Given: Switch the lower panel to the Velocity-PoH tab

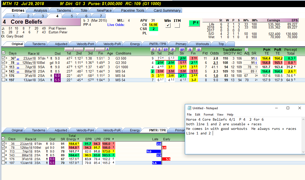Looking at the screenshot, I should pyautogui.click(x=85, y=130).
